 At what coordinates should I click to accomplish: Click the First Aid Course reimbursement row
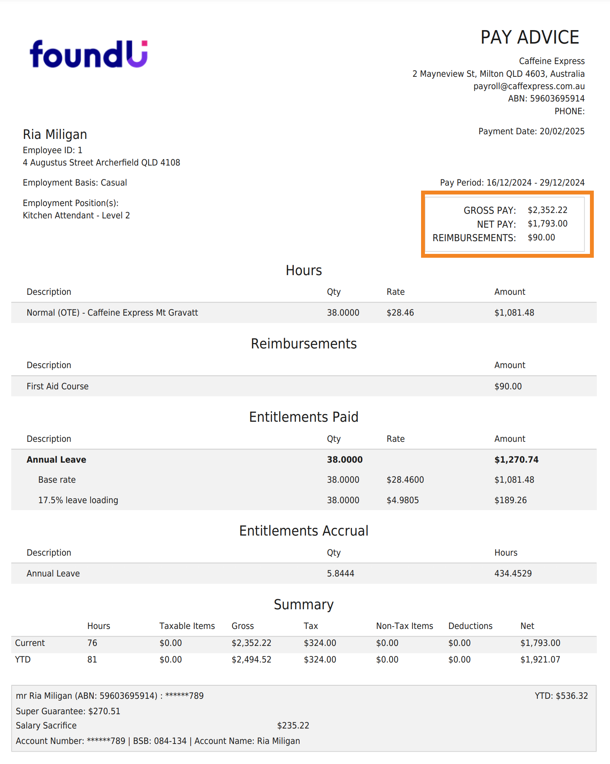click(x=57, y=386)
